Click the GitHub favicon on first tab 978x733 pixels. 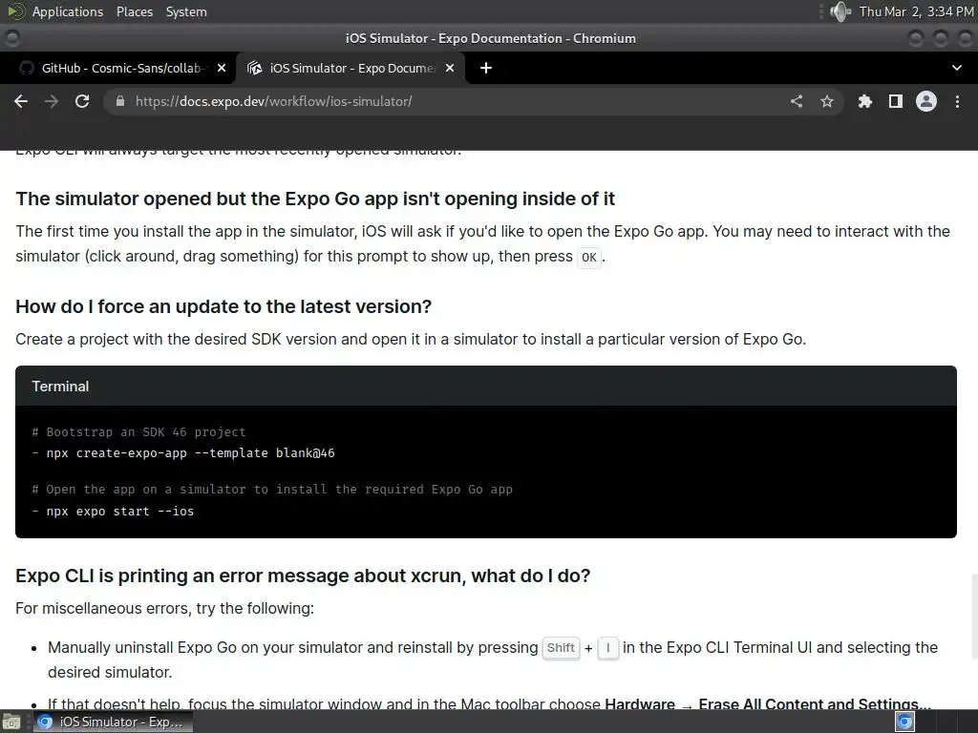[26, 68]
